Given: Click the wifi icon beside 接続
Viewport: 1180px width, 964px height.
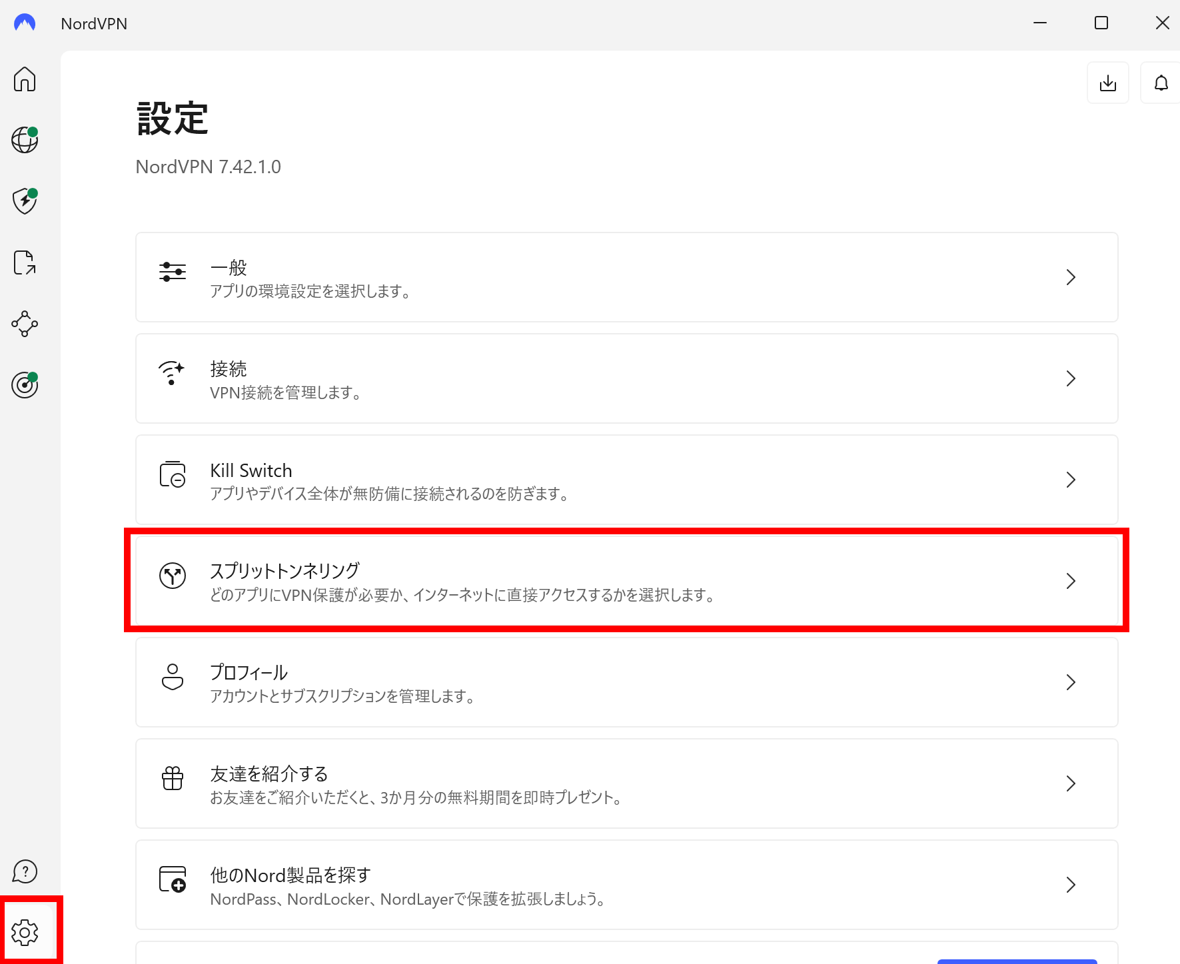Looking at the screenshot, I should click(x=171, y=373).
